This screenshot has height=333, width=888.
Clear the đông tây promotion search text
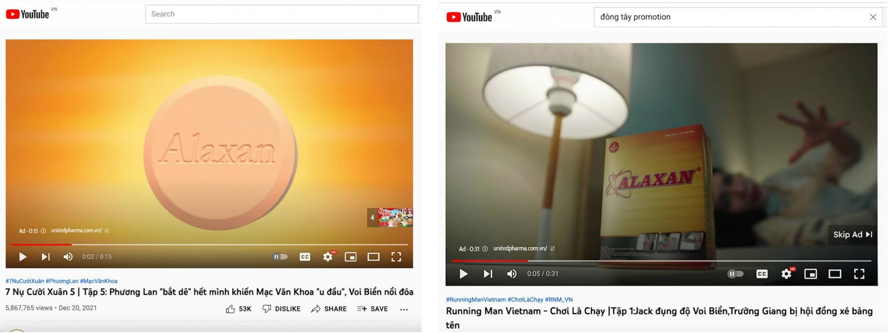tap(873, 17)
